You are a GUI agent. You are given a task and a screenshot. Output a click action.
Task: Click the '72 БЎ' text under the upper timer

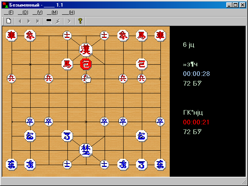(193, 83)
